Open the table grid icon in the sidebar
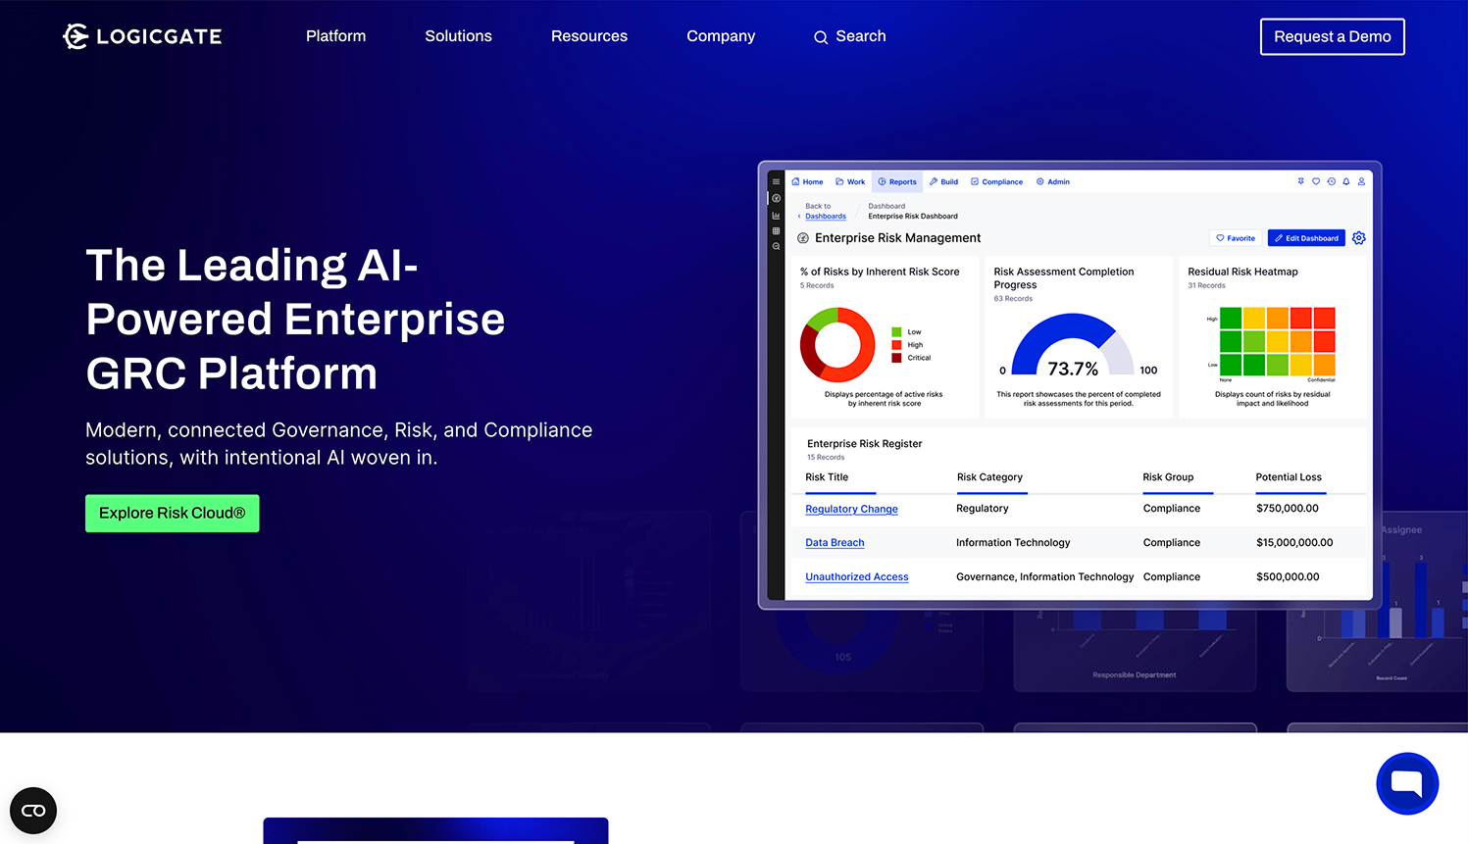 776,230
